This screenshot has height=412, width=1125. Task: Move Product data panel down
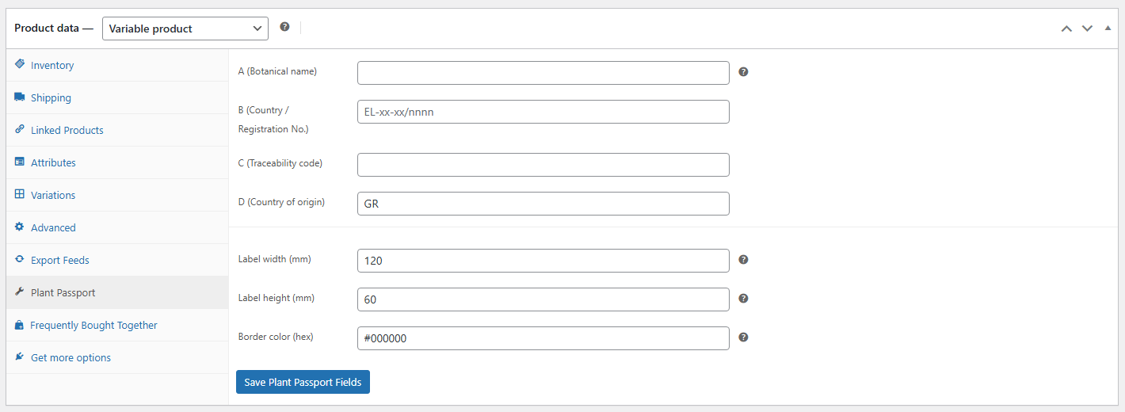pos(1087,29)
